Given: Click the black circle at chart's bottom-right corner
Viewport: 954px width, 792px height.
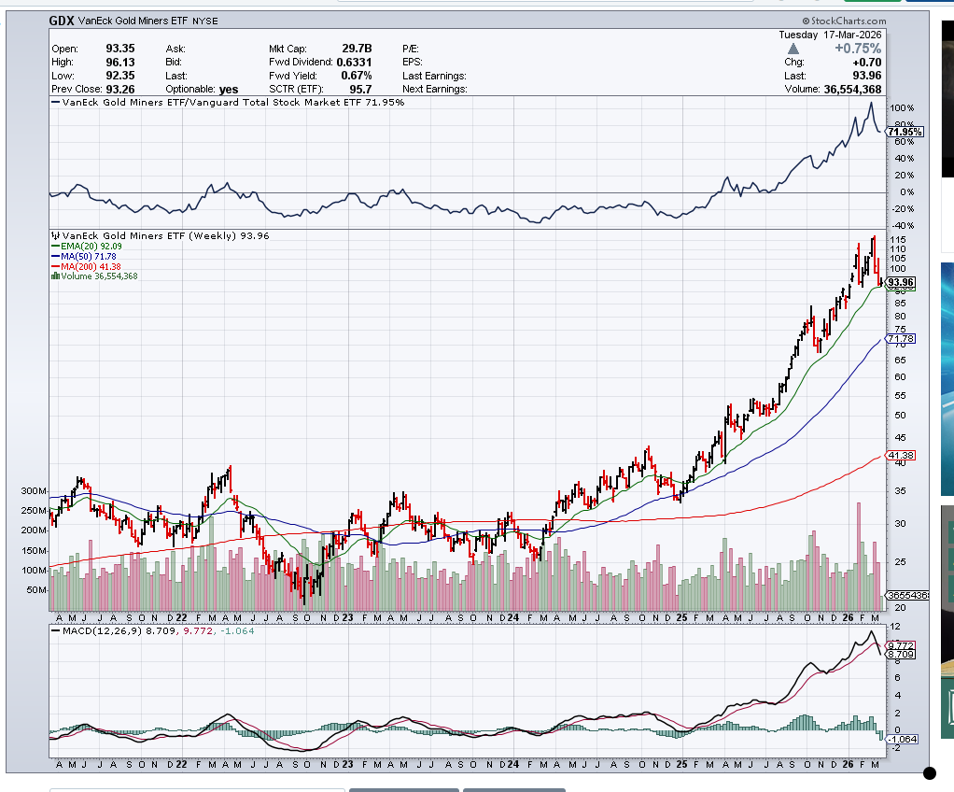Looking at the screenshot, I should coord(929,772).
